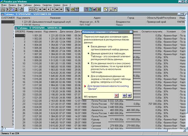This screenshot has height=136, width=188.
Task: Open the Окно menu
Action: (x=65, y=5)
